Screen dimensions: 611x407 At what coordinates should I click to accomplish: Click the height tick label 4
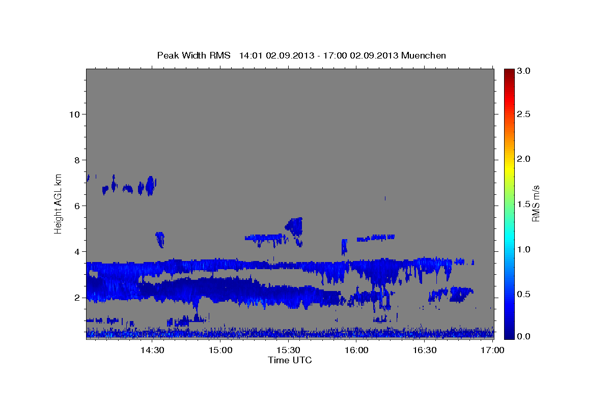[76, 251]
